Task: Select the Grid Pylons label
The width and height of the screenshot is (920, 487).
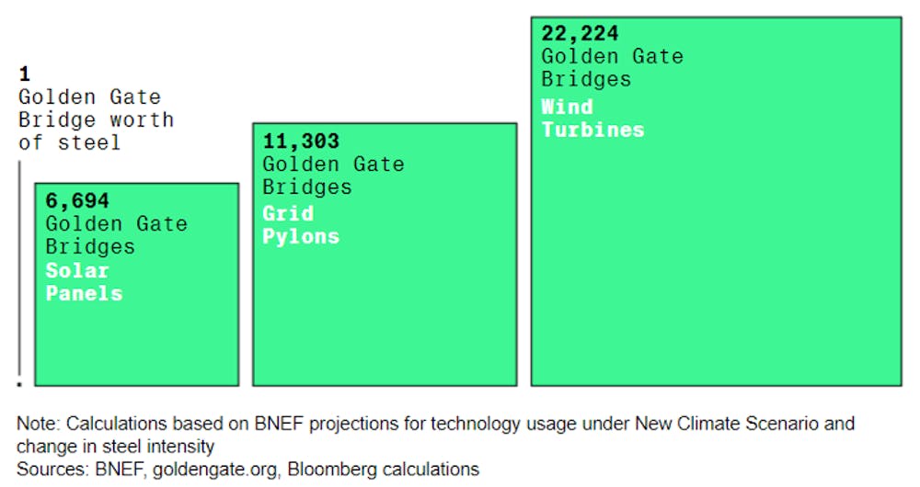Action: click(x=301, y=225)
